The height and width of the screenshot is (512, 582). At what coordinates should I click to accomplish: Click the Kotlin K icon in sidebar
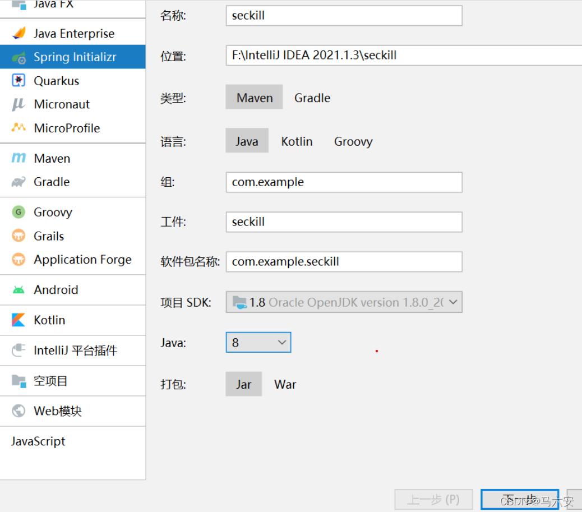[x=19, y=320]
